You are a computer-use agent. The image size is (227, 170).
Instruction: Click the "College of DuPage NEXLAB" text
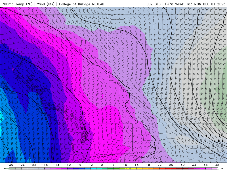(x=81, y=4)
